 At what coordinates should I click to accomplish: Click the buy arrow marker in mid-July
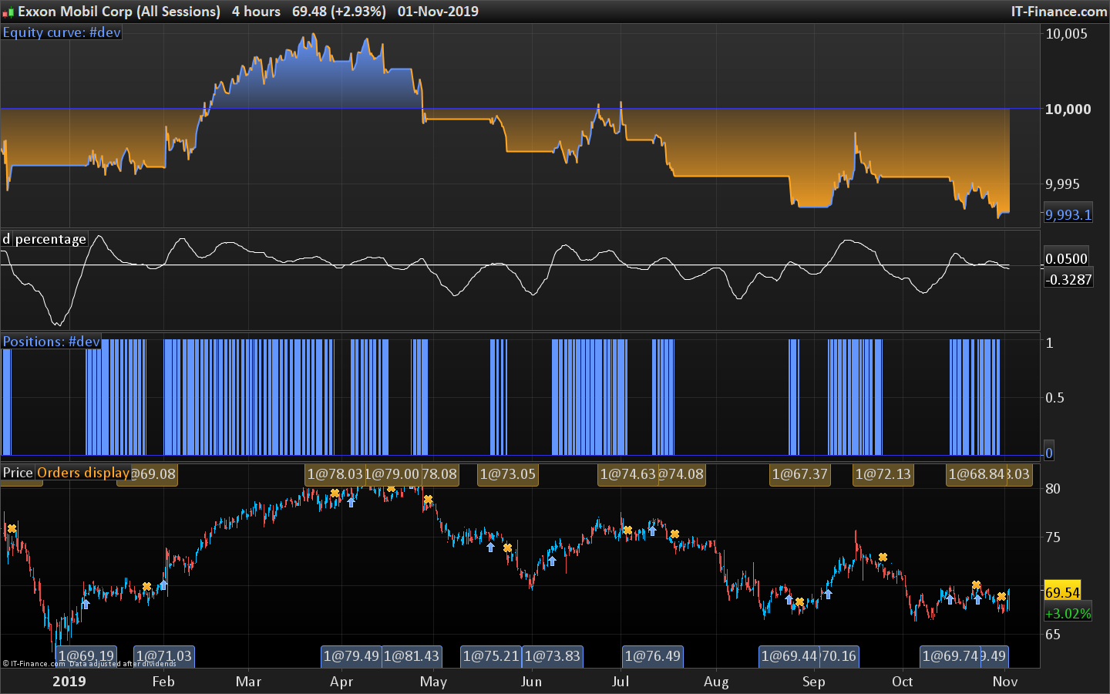(652, 531)
